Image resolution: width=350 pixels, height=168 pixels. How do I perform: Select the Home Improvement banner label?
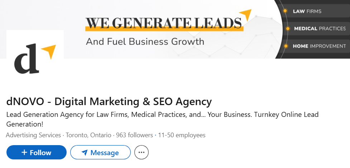coord(319,46)
